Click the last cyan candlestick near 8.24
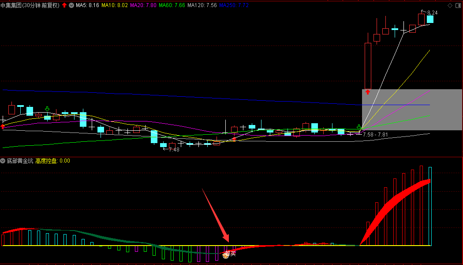Screen dimensions: 463x265 click(430, 19)
